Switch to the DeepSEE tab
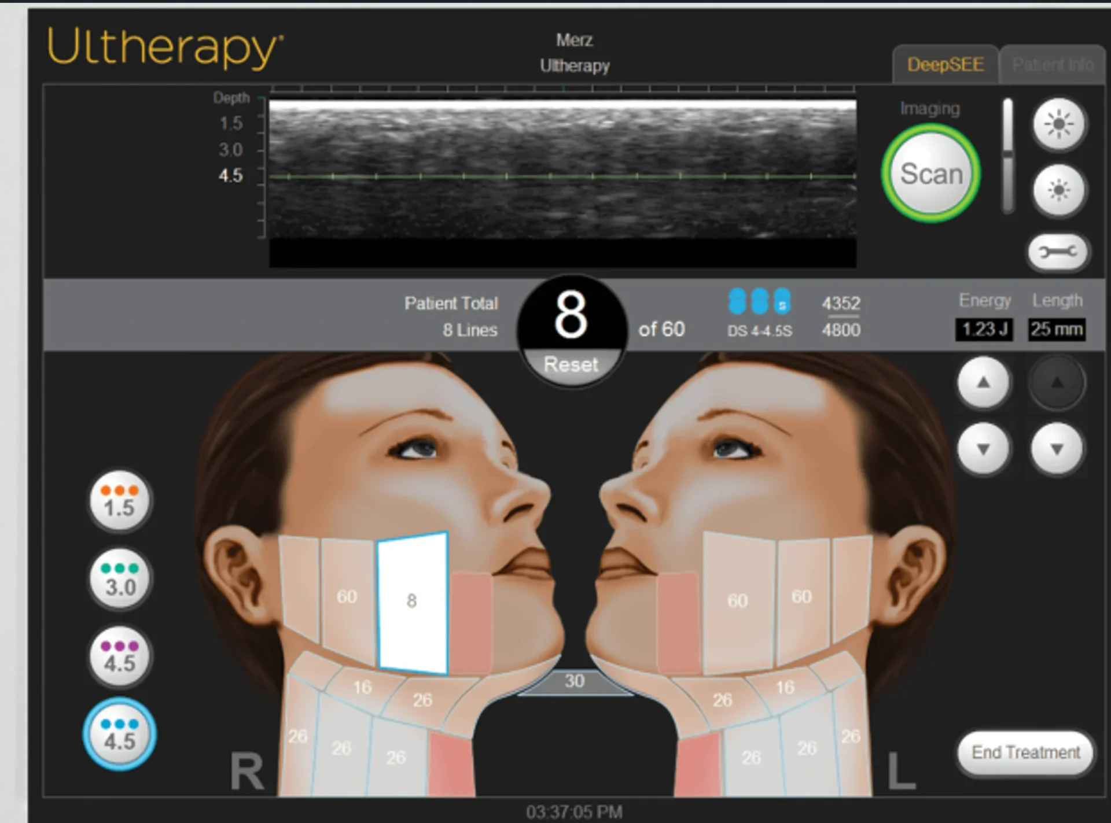1111x823 pixels. (x=946, y=64)
